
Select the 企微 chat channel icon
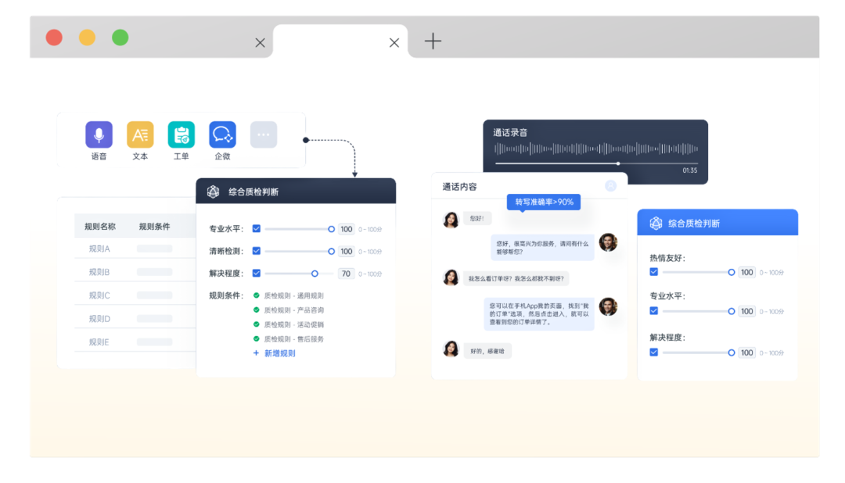(222, 134)
